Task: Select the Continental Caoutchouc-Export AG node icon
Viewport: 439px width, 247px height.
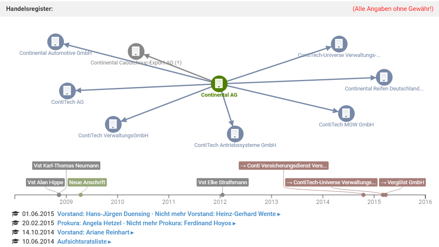Action: click(x=136, y=51)
